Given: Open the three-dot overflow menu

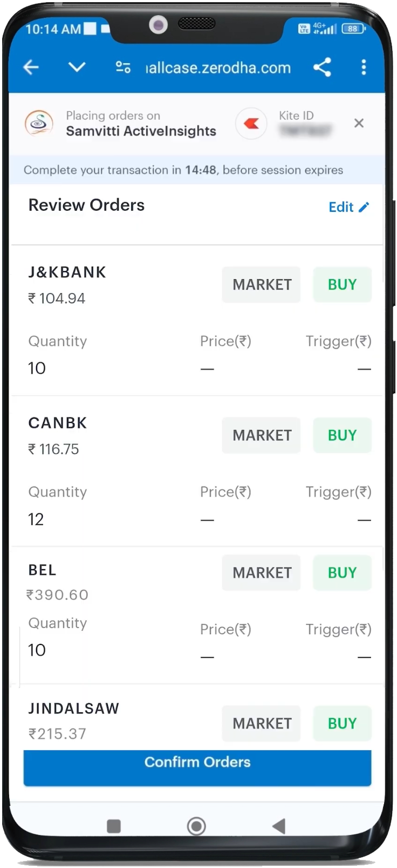Looking at the screenshot, I should (x=364, y=68).
